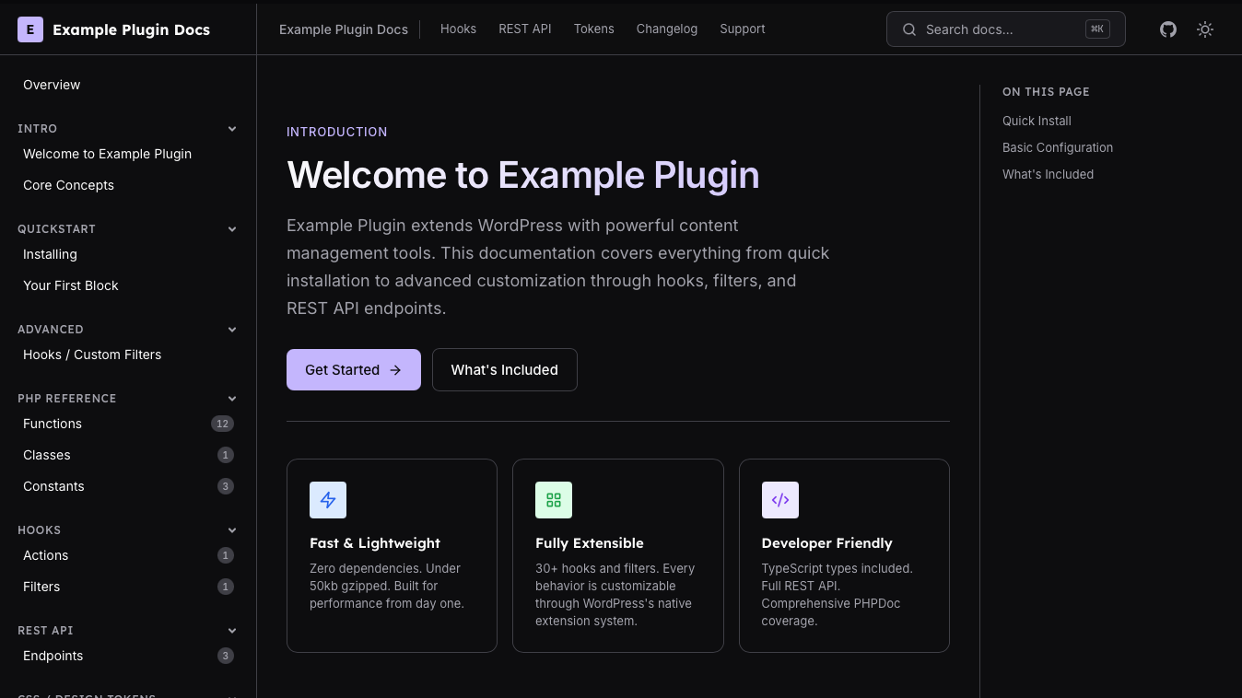This screenshot has height=698, width=1242.
Task: Collapse the INTRO sidebar section
Action: click(232, 129)
